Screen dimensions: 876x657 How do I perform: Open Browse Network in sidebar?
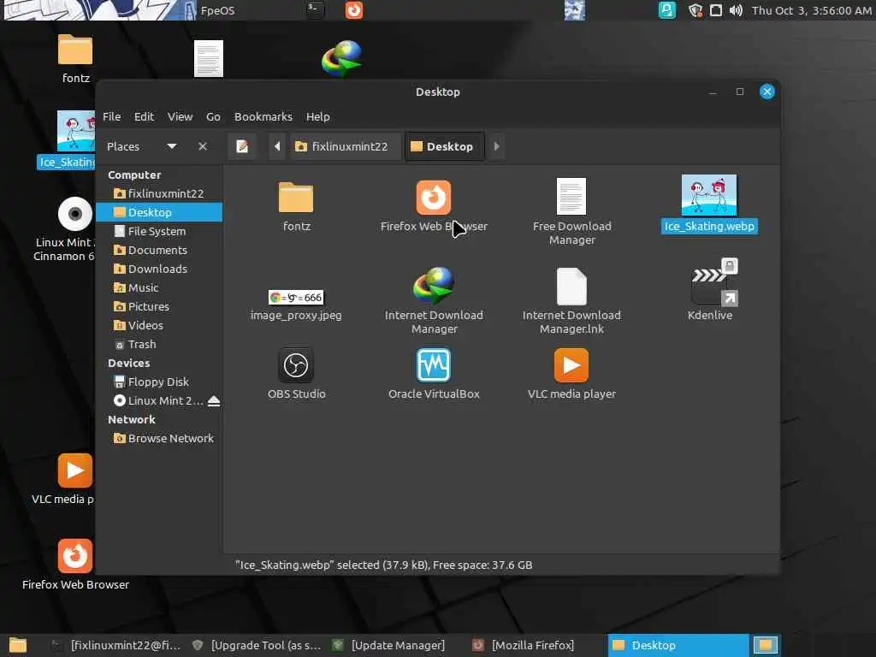tap(159, 439)
